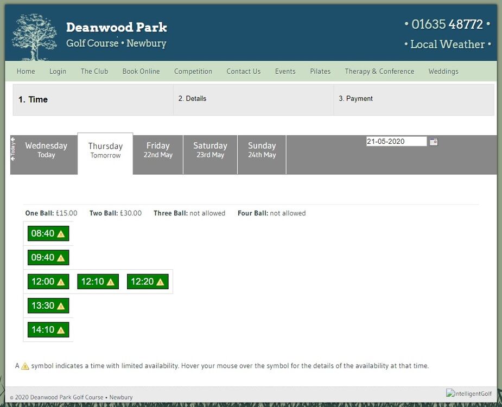Select step 3. Payment
This screenshot has width=502, height=407.
tap(414, 100)
